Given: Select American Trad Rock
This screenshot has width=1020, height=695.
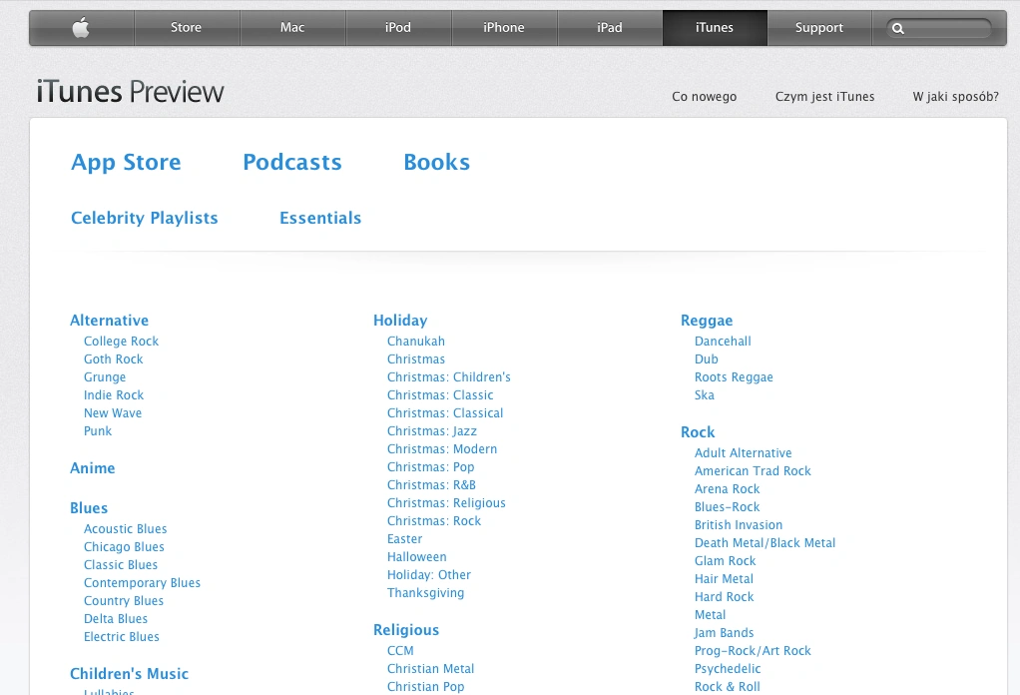Looking at the screenshot, I should (753, 471).
